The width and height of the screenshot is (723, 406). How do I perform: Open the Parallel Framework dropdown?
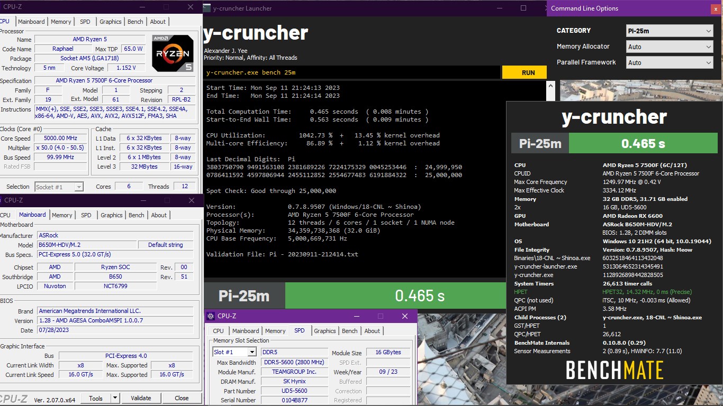point(670,62)
